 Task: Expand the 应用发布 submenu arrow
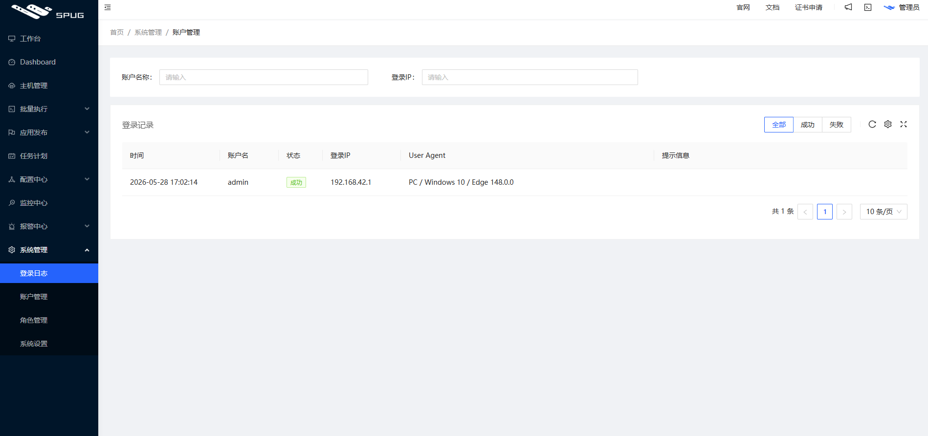click(87, 132)
